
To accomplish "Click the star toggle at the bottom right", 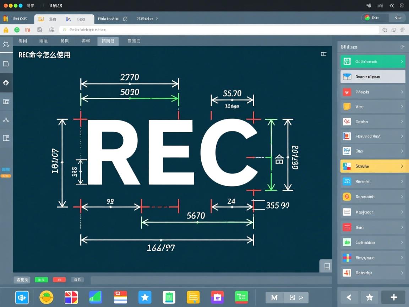I will click(x=369, y=297).
